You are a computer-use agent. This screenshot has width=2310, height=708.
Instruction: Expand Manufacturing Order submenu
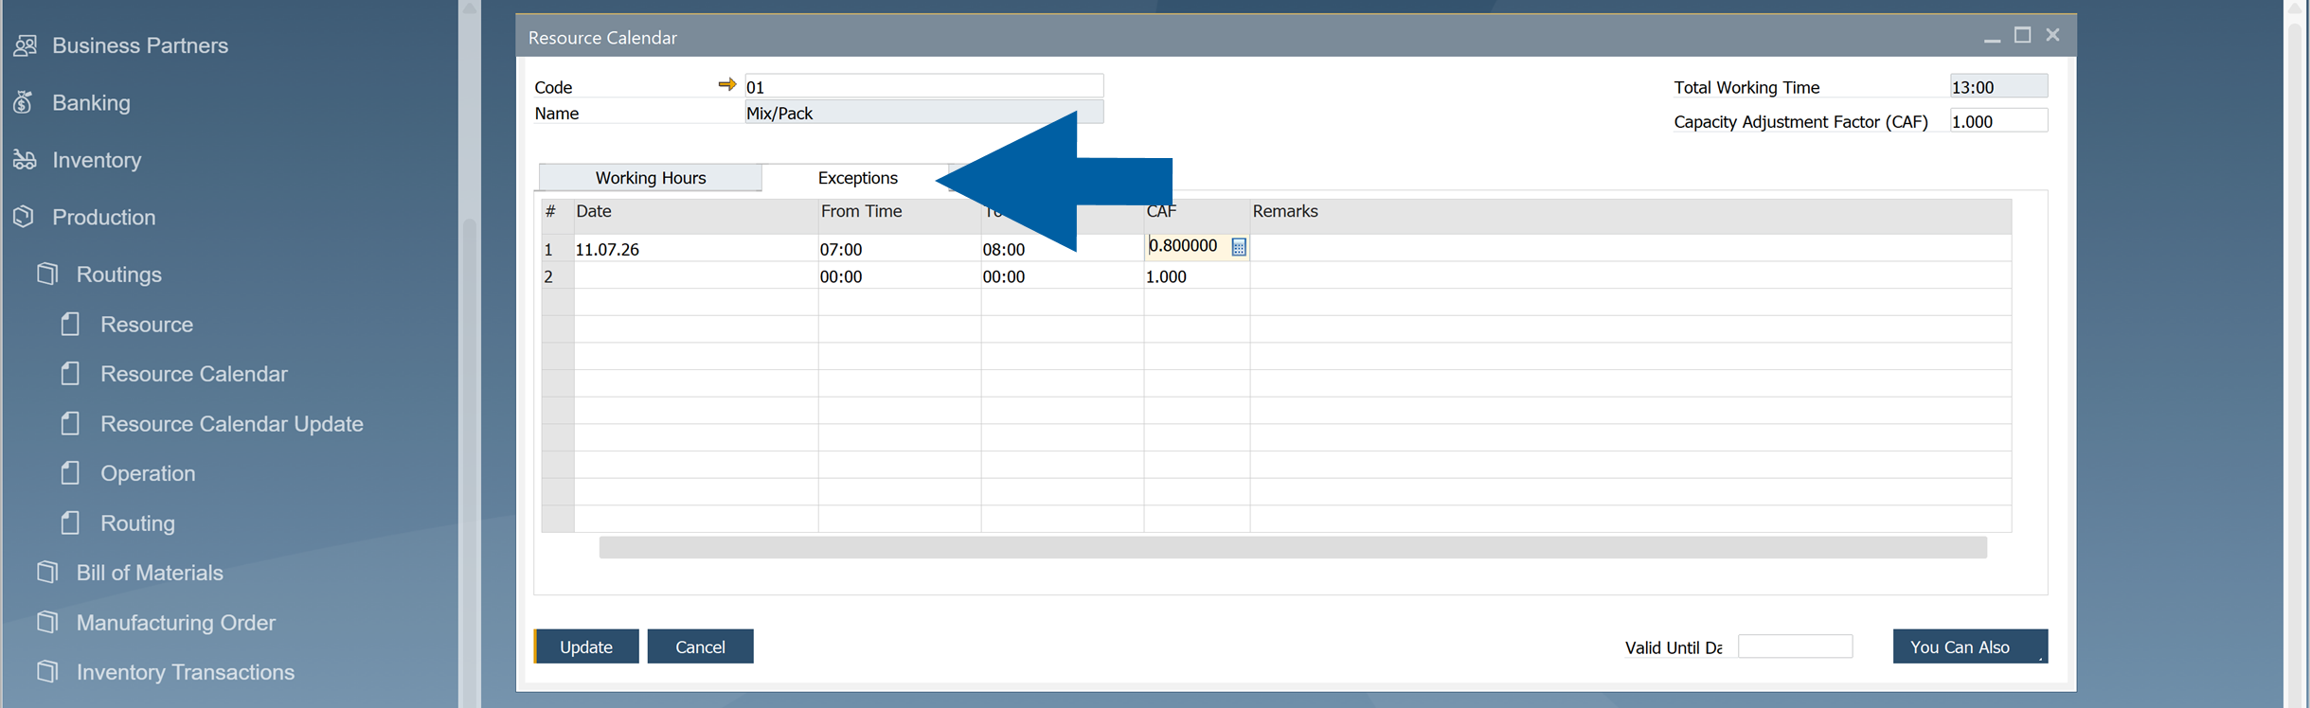(176, 623)
